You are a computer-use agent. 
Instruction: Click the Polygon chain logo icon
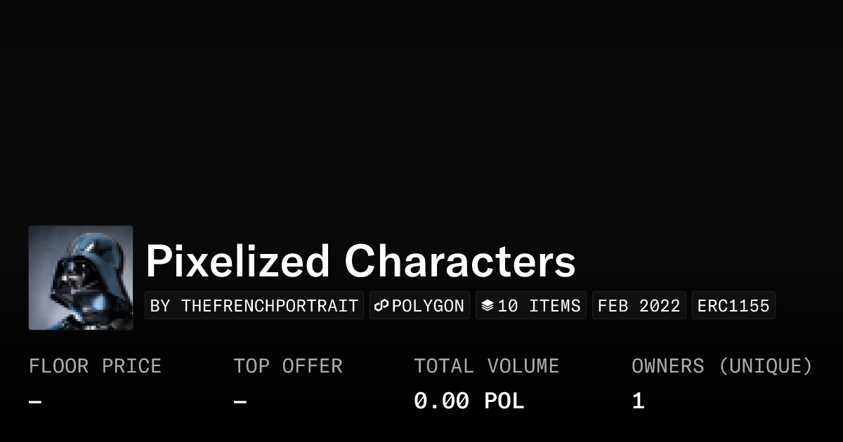[x=381, y=306]
